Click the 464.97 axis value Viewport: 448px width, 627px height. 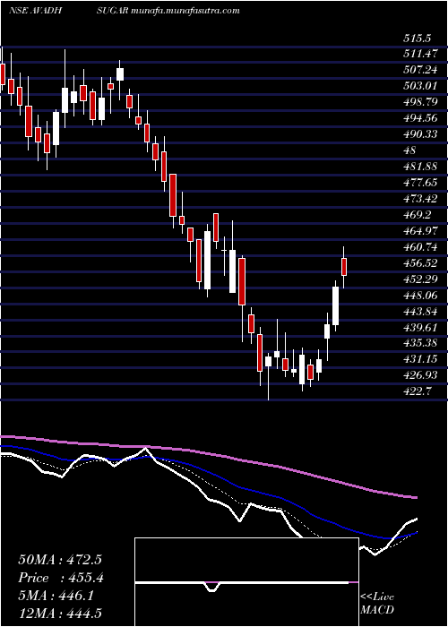(420, 231)
